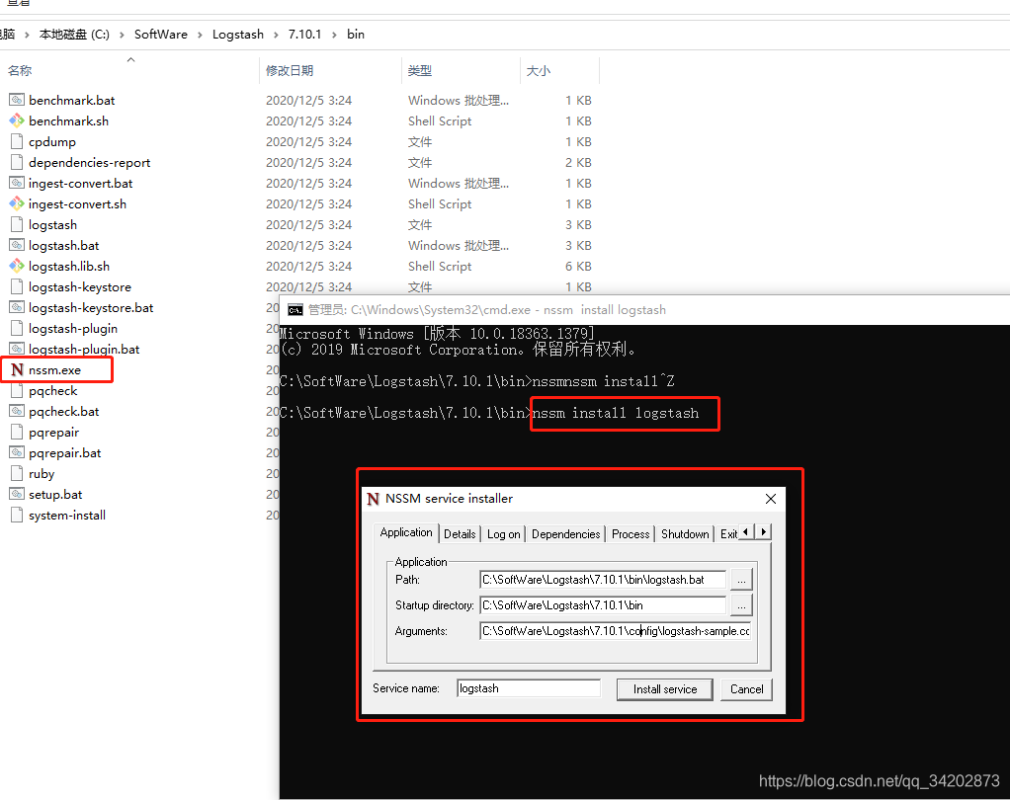Click the NSSM service installer logo icon
The height and width of the screenshot is (800, 1010).
click(373, 499)
